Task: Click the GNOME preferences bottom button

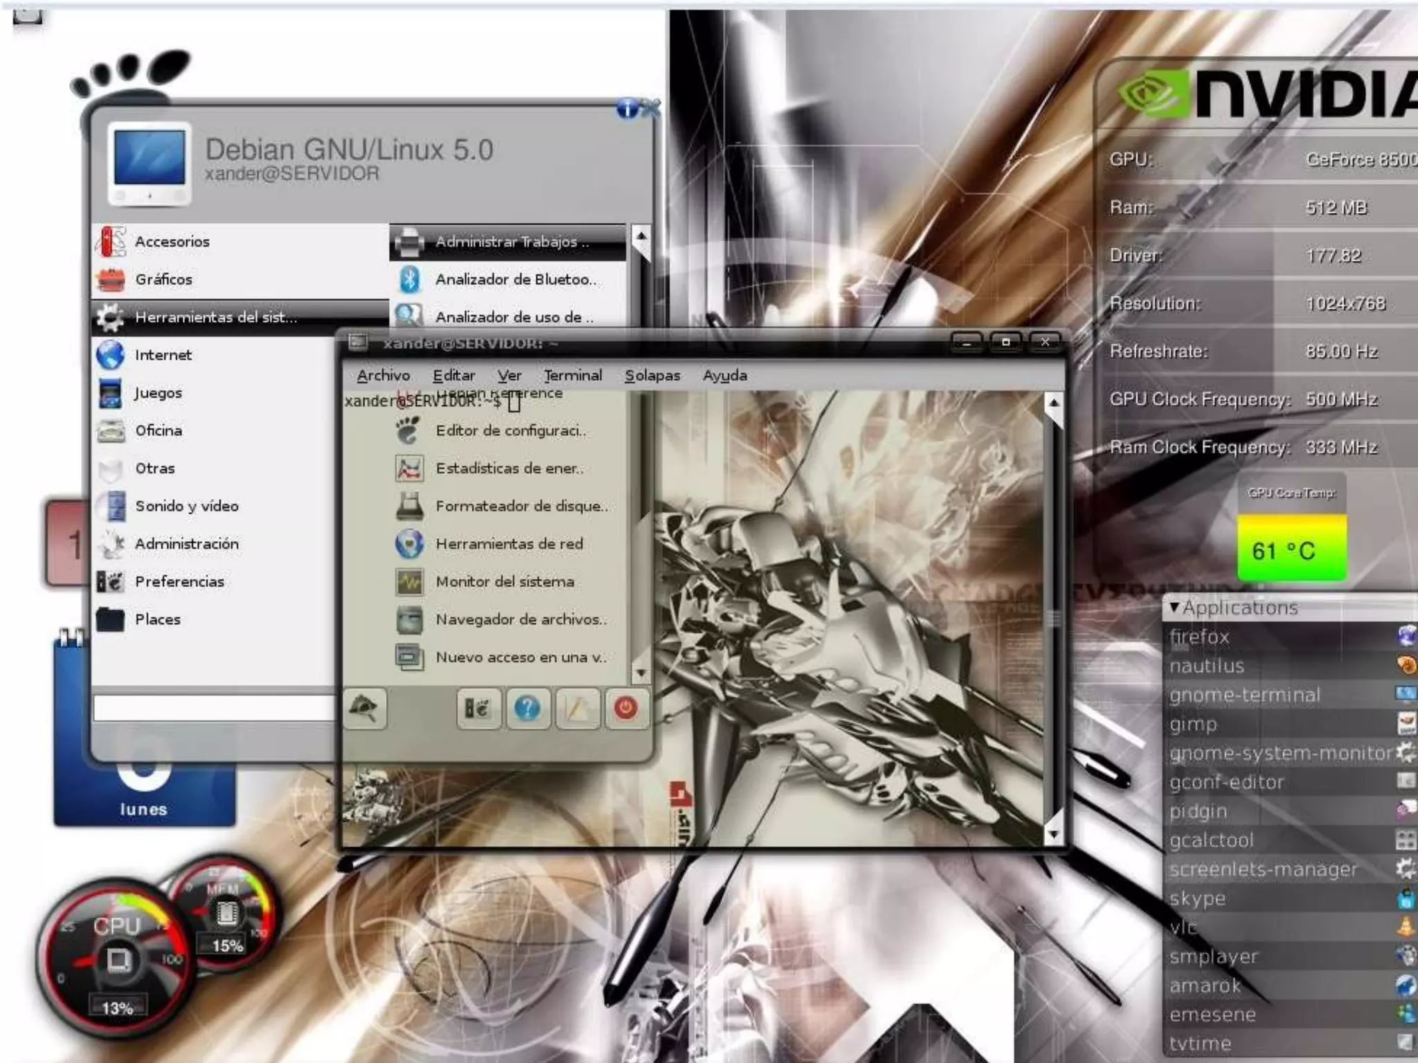Action: (x=478, y=709)
